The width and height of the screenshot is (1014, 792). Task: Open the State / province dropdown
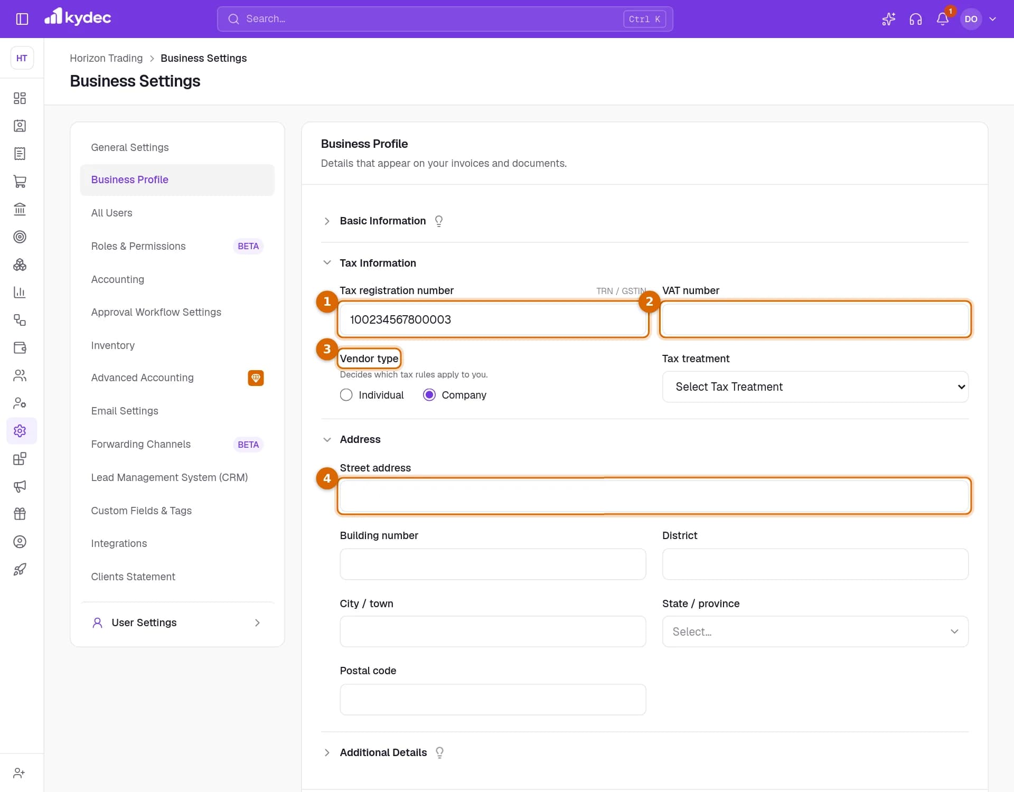click(815, 631)
